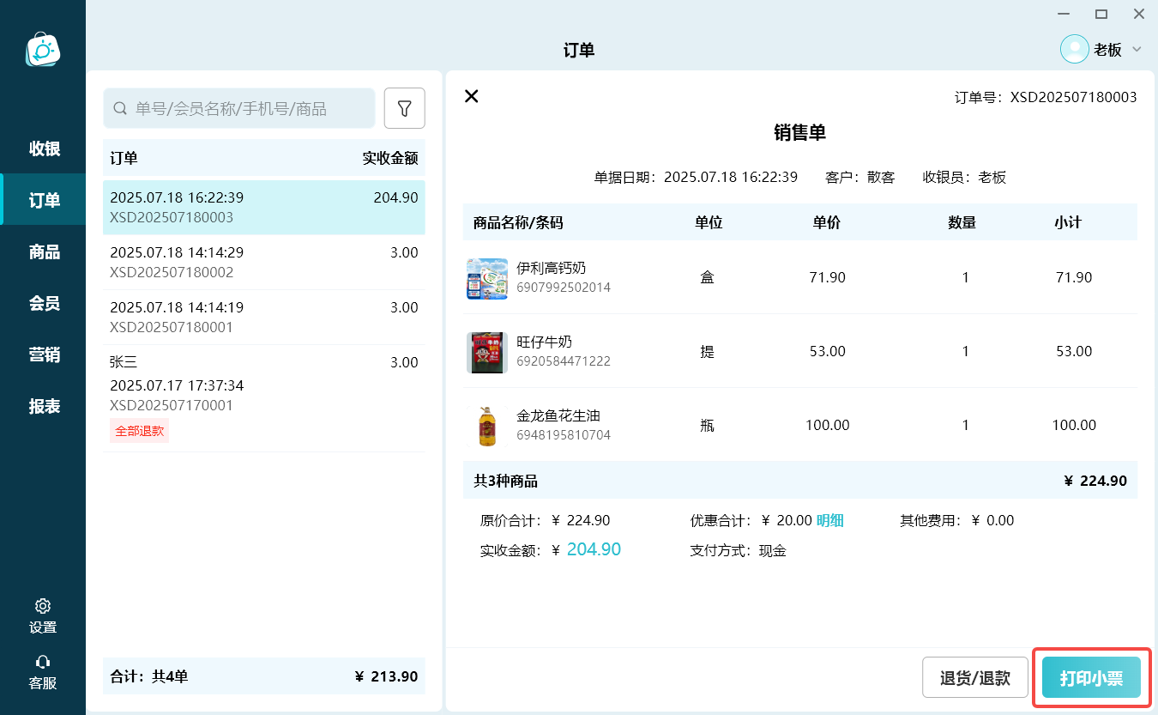1158x715 pixels.
Task: Click the barcode 6907992502014
Action: coord(564,288)
